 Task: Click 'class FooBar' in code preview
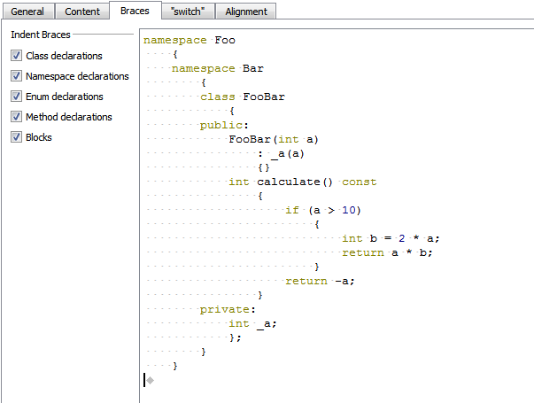click(x=242, y=97)
